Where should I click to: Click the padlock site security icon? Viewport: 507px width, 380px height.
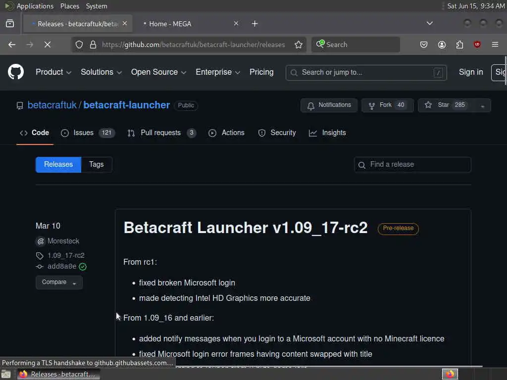point(93,45)
